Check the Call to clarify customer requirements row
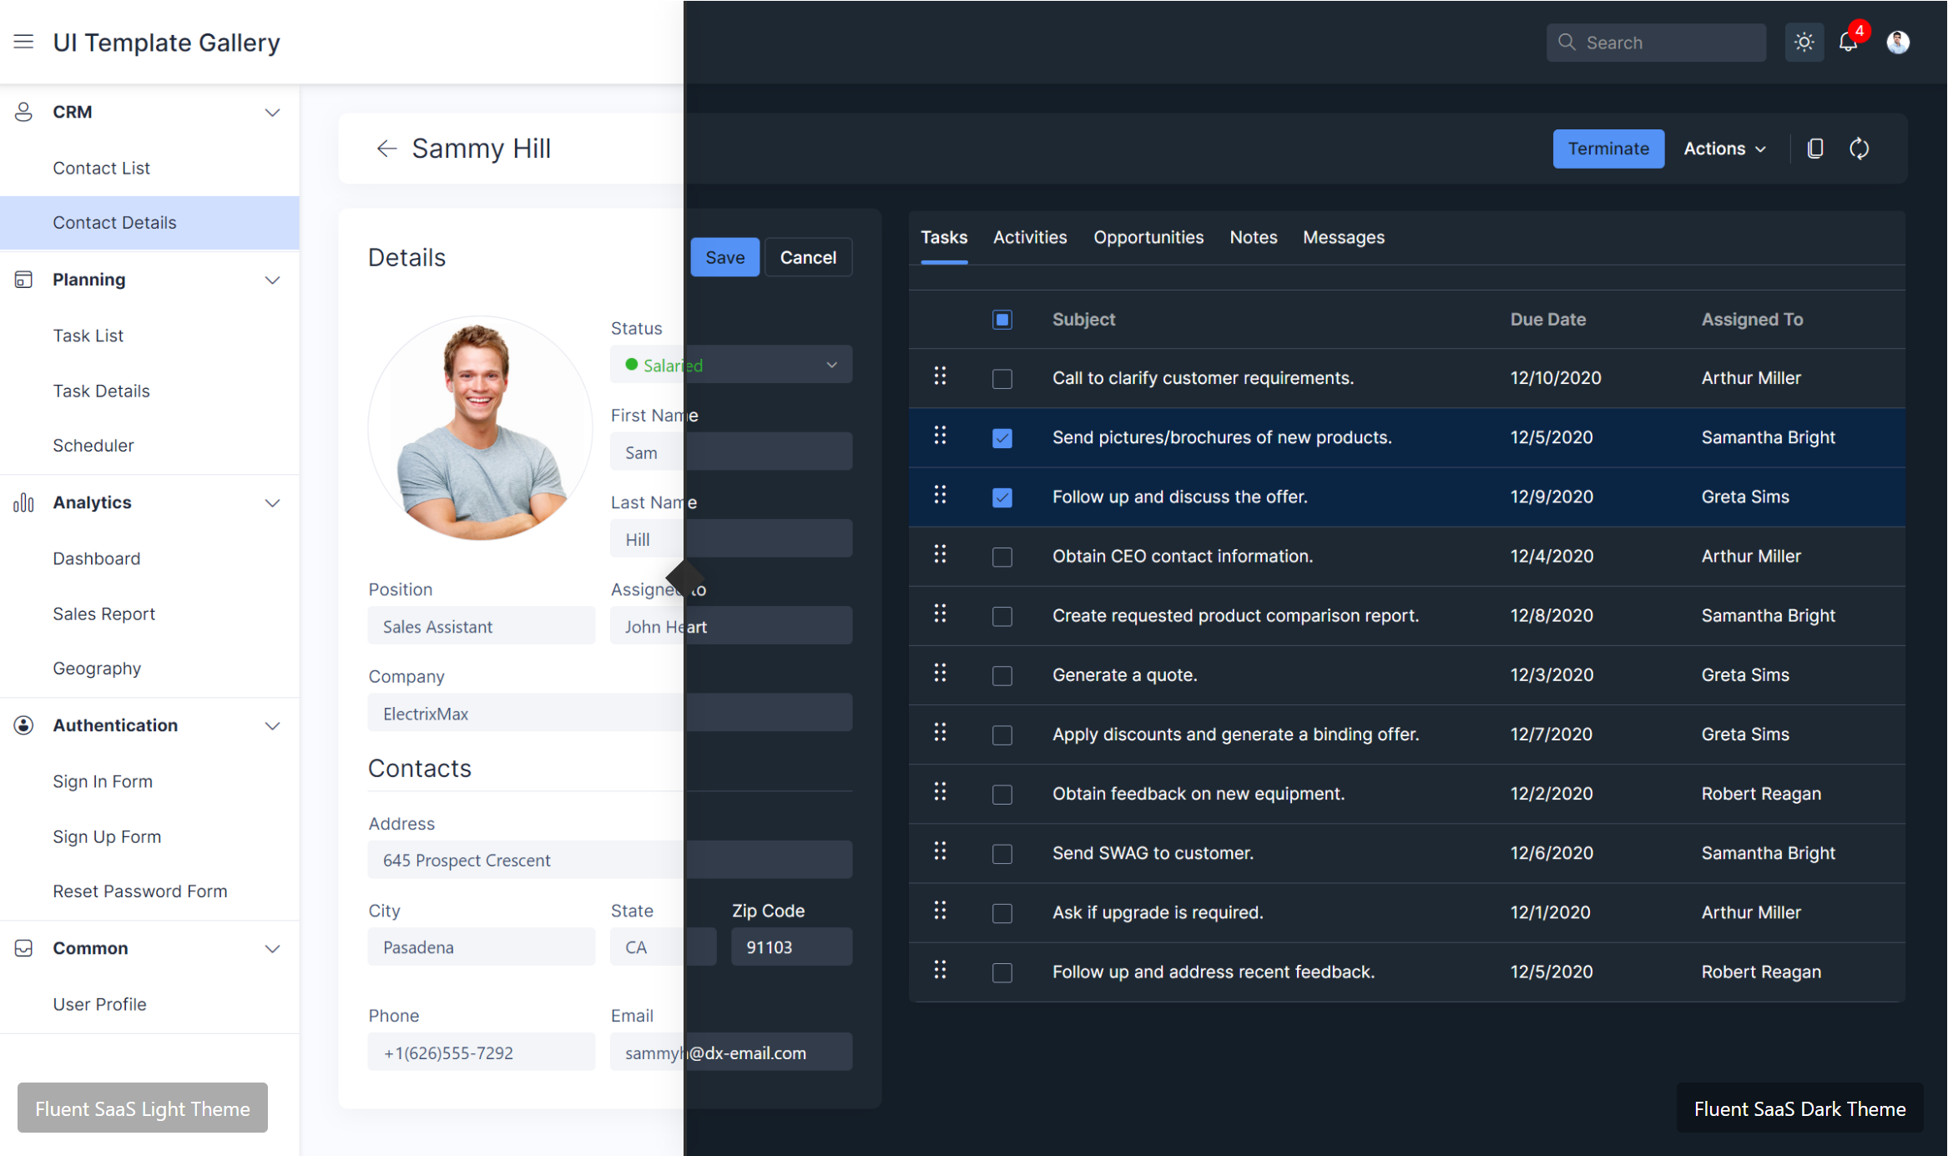1948x1156 pixels. click(1002, 378)
